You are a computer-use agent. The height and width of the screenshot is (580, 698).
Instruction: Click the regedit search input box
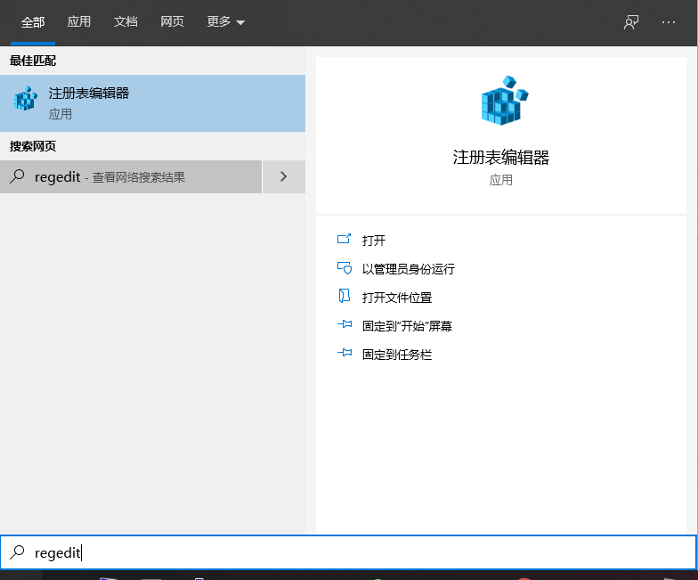(349, 552)
